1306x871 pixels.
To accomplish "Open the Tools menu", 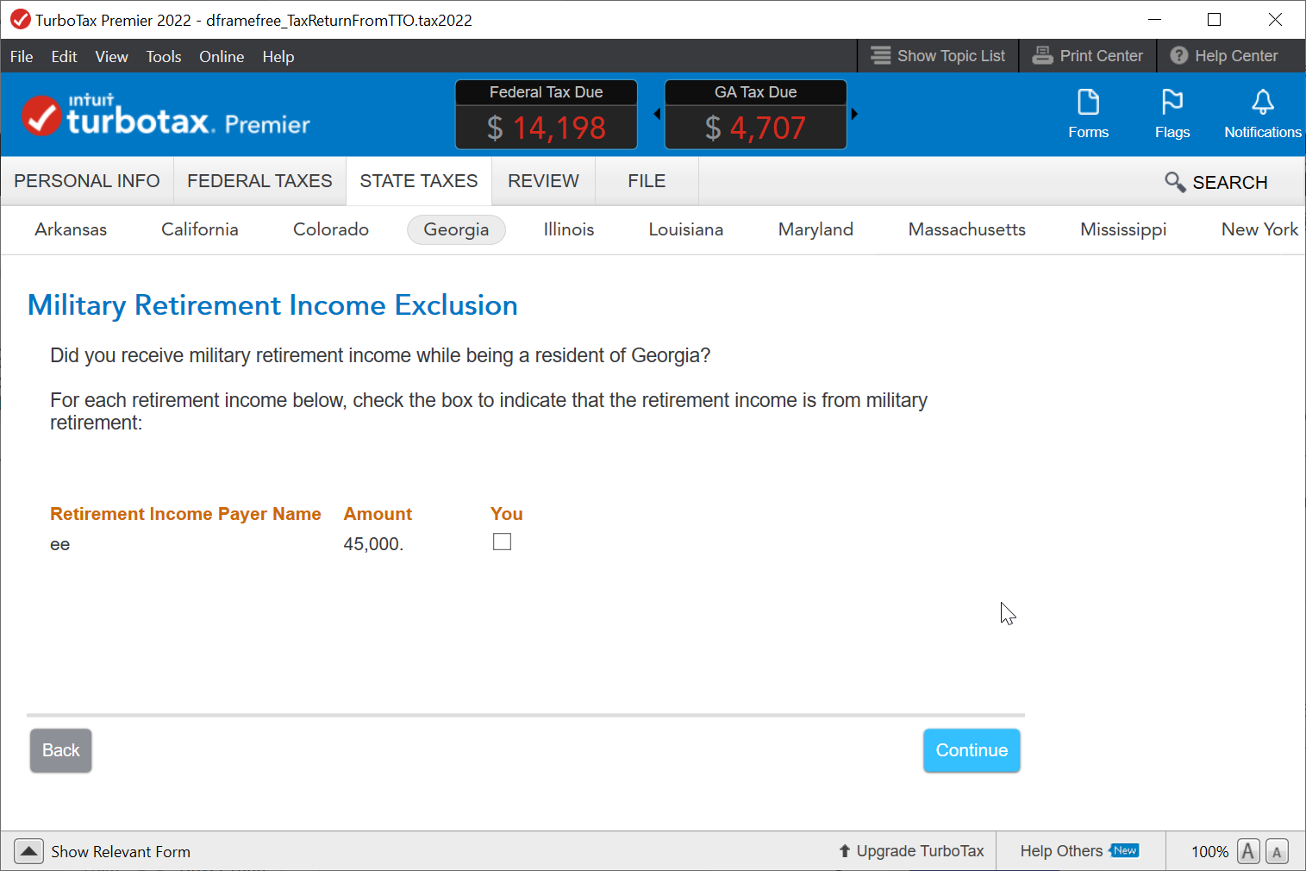I will [x=163, y=57].
